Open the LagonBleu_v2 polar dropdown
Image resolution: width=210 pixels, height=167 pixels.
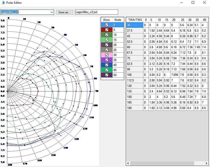tap(52, 12)
